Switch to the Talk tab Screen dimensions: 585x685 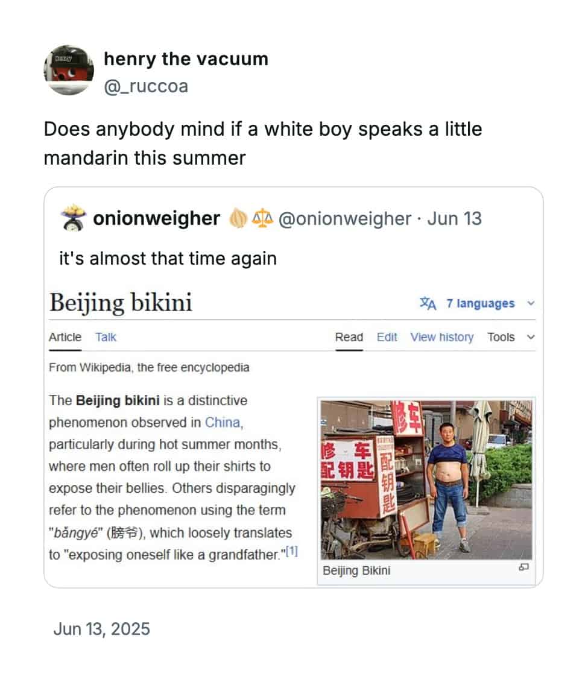[x=106, y=337]
